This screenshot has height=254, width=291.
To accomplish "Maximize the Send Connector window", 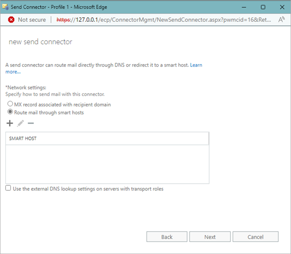I will click(x=263, y=7).
